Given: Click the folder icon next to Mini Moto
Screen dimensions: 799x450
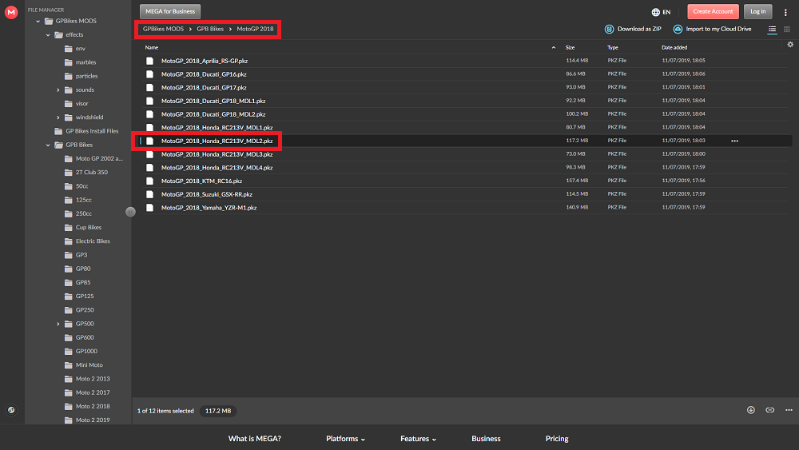Looking at the screenshot, I should point(69,365).
